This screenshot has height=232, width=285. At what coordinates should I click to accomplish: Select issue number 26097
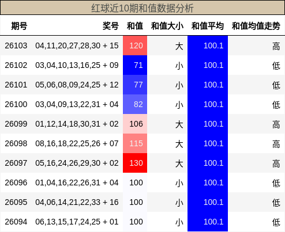[x=16, y=163]
